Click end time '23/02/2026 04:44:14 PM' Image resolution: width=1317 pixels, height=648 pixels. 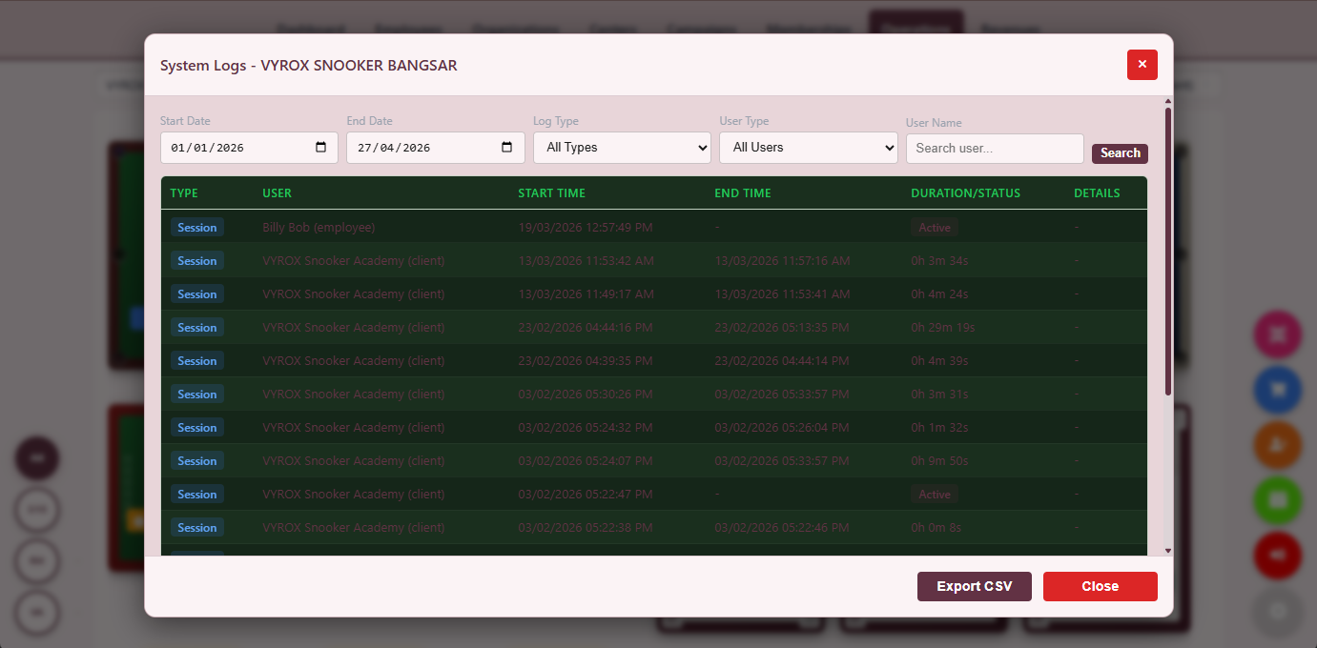(x=782, y=361)
